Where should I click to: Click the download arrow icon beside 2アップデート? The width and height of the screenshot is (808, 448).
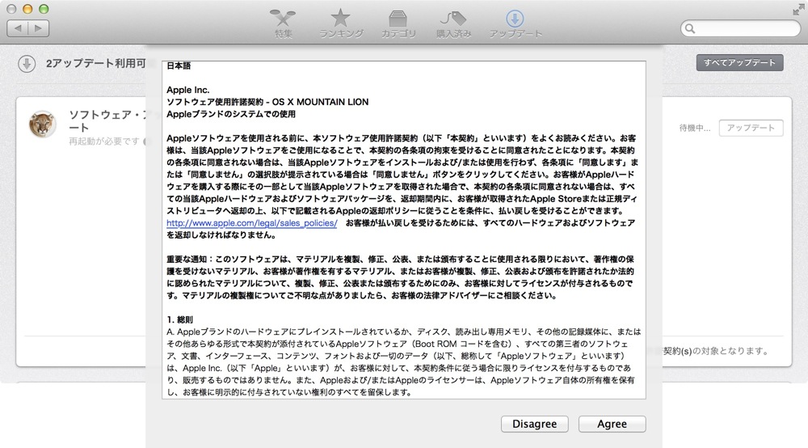[27, 64]
